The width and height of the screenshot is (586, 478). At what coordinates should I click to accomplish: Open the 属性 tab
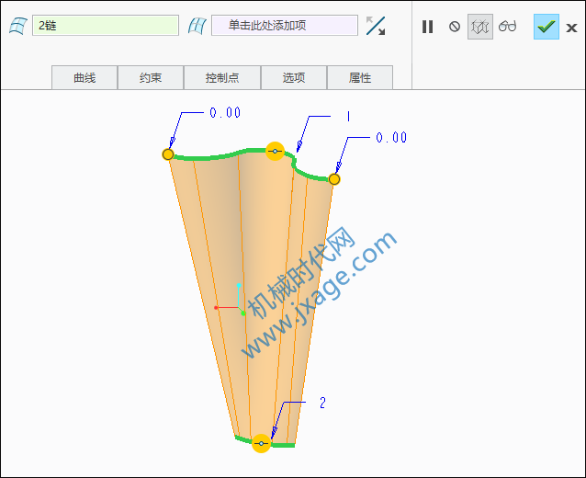point(360,78)
